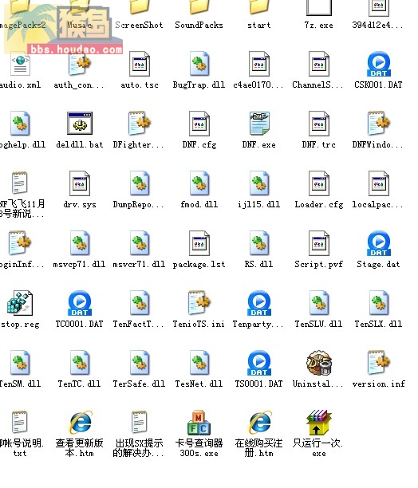The height and width of the screenshot is (488, 418).
Task: Select the Script.pvf file icon
Action: click(x=319, y=243)
